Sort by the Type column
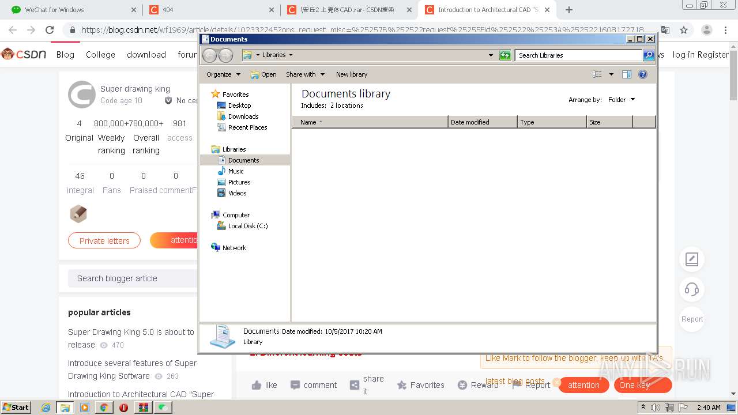738x415 pixels. 552,122
